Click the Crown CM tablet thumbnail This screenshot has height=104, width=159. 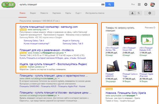130,40
